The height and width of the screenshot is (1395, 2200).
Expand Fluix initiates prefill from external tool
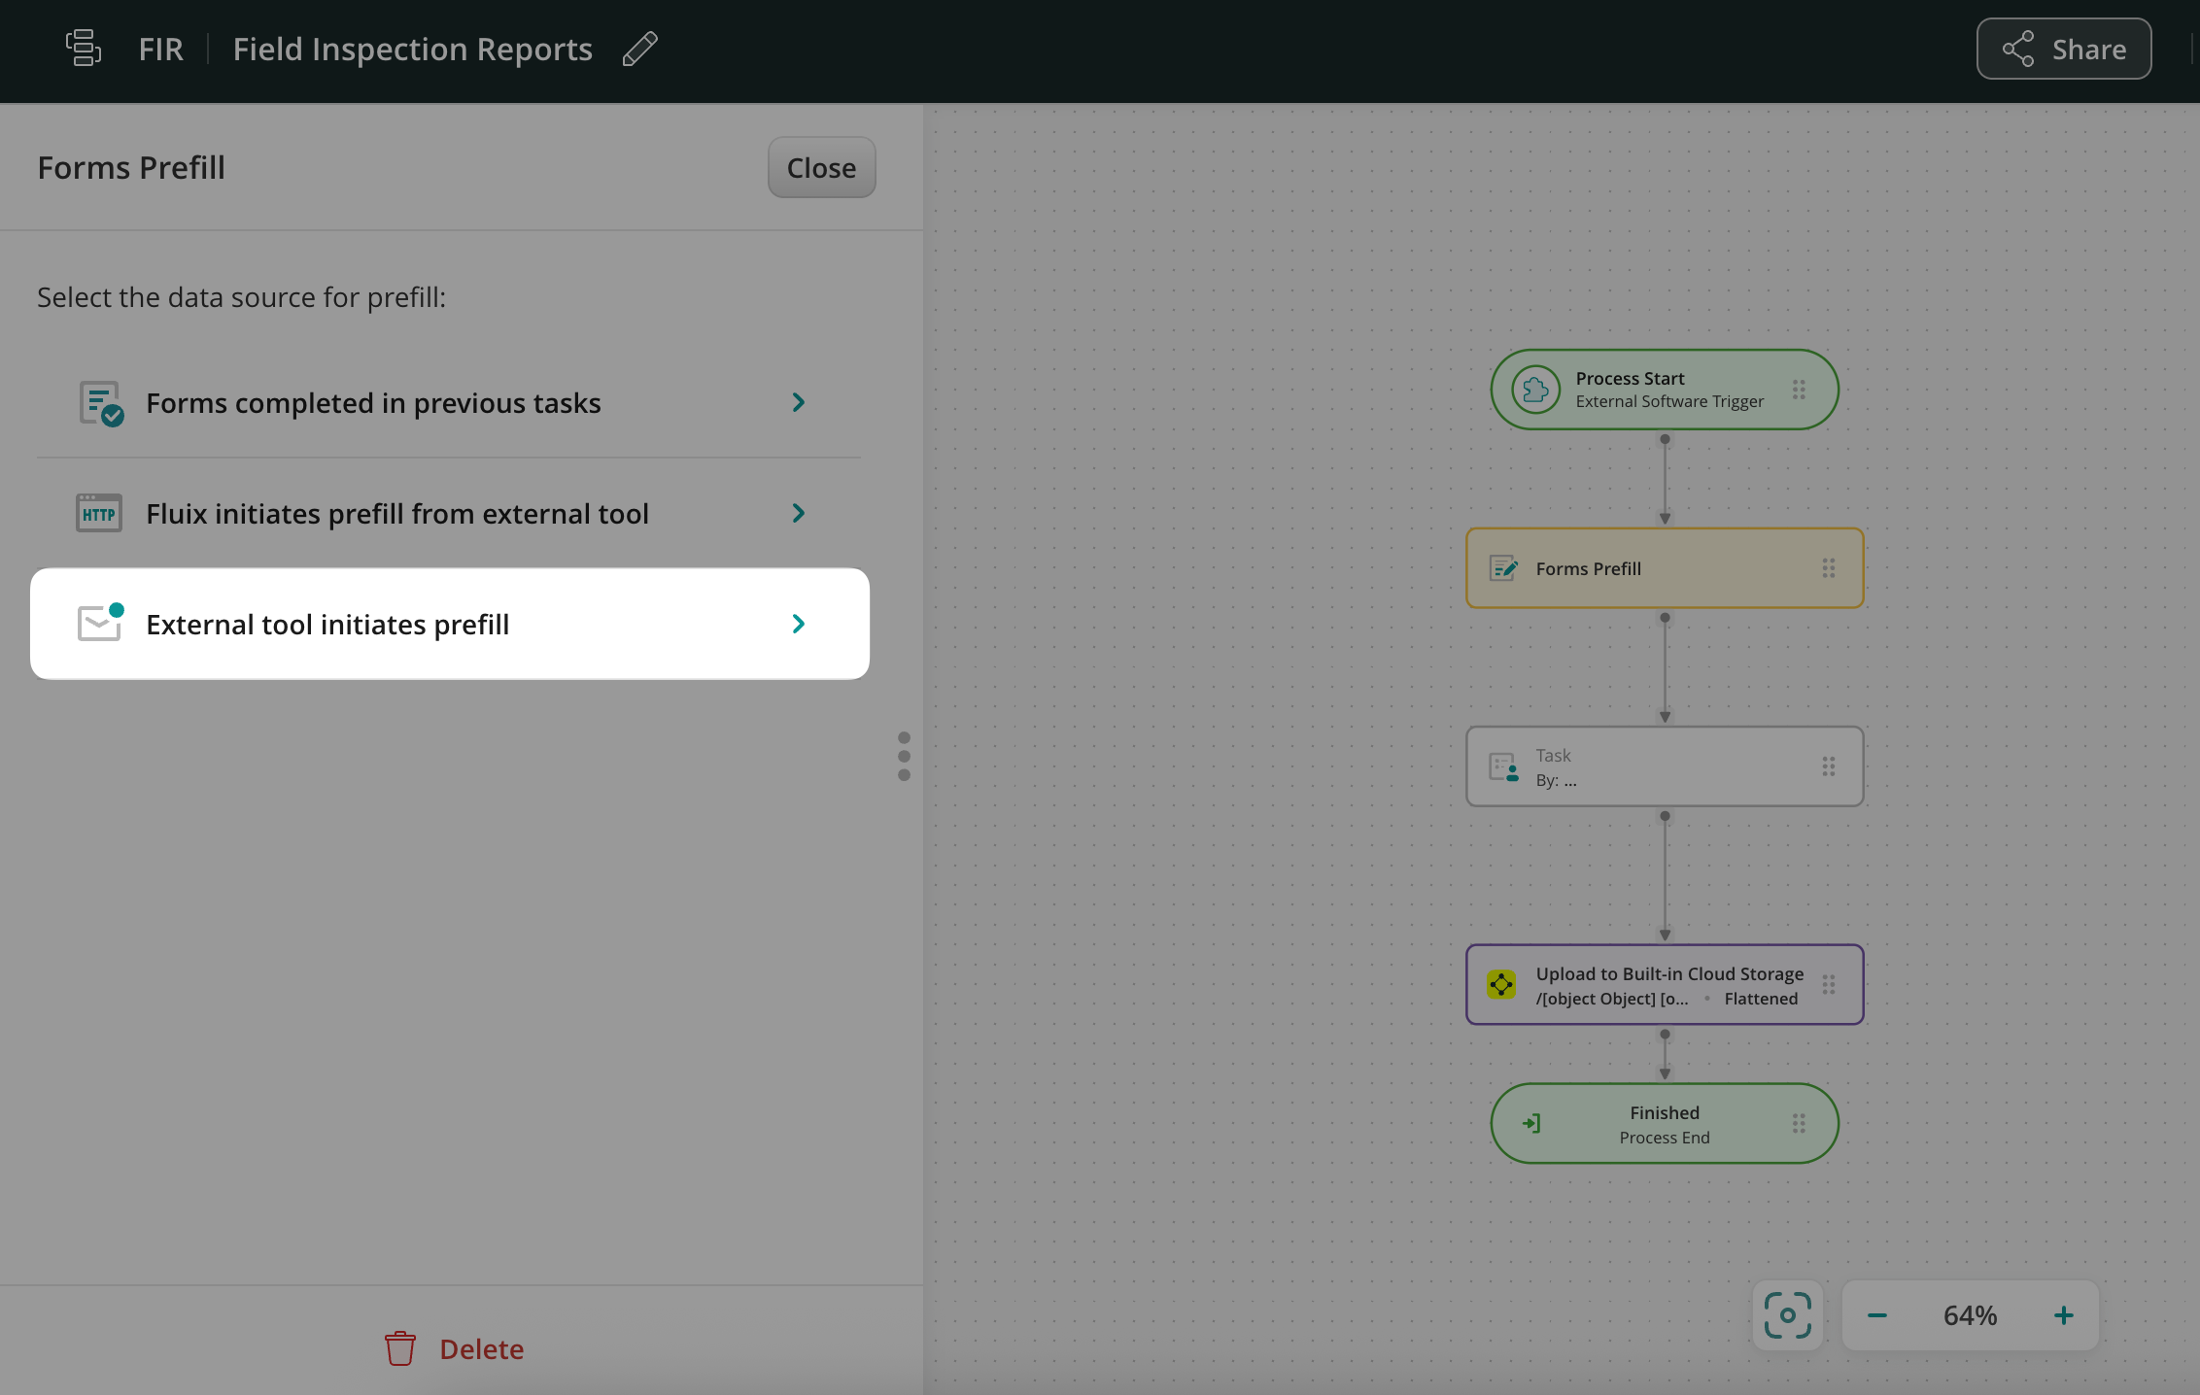[x=798, y=513]
